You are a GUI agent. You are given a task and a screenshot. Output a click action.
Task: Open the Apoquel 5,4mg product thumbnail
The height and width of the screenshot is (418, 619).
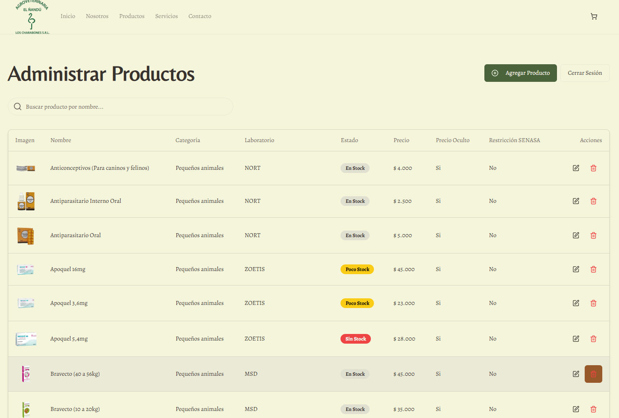pos(26,339)
